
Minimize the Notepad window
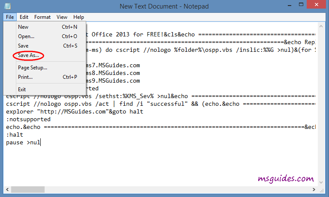coord(290,5)
